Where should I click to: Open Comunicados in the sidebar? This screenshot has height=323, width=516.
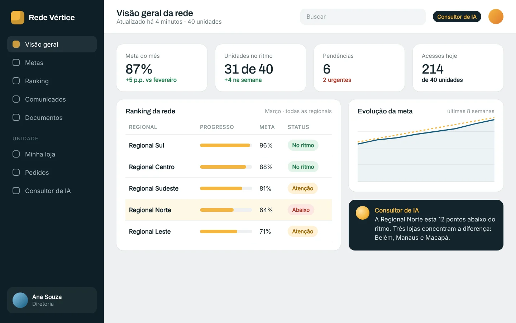[52, 99]
